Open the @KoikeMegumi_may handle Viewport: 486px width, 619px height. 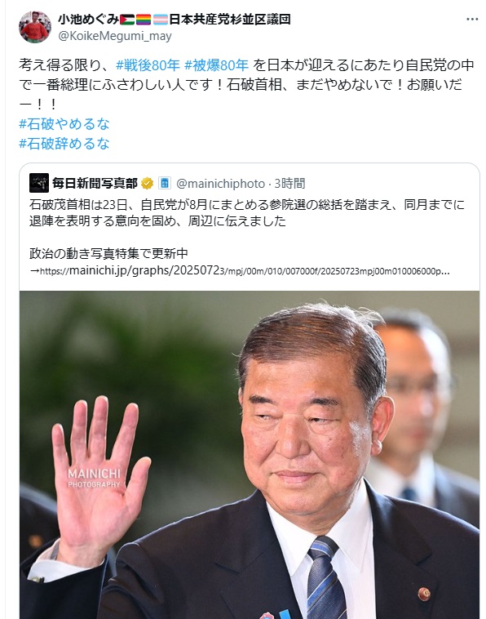pyautogui.click(x=115, y=36)
